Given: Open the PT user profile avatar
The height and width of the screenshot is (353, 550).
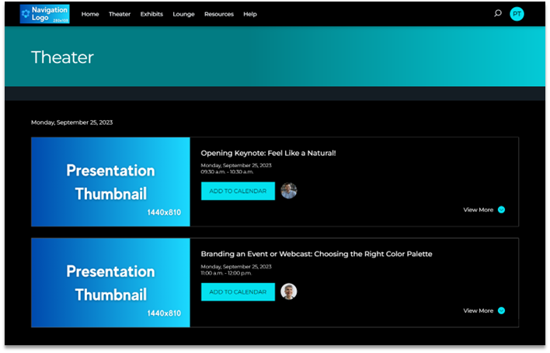Looking at the screenshot, I should coord(517,14).
